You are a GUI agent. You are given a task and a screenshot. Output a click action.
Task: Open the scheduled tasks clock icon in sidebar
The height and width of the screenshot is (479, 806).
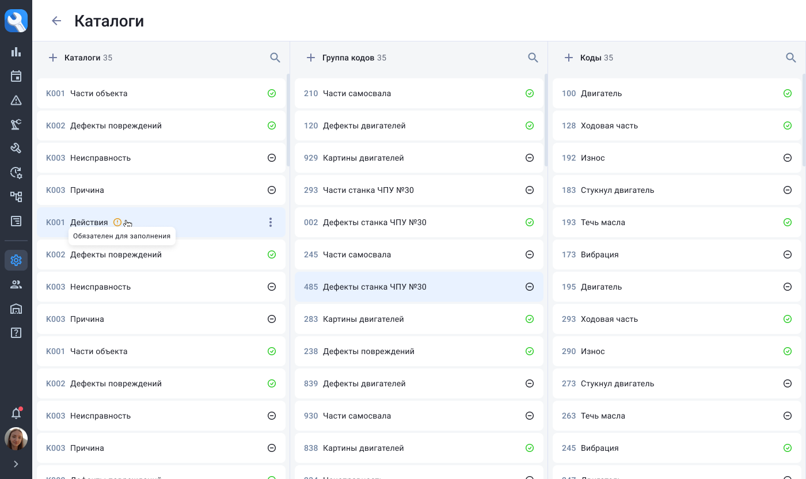pos(16,172)
